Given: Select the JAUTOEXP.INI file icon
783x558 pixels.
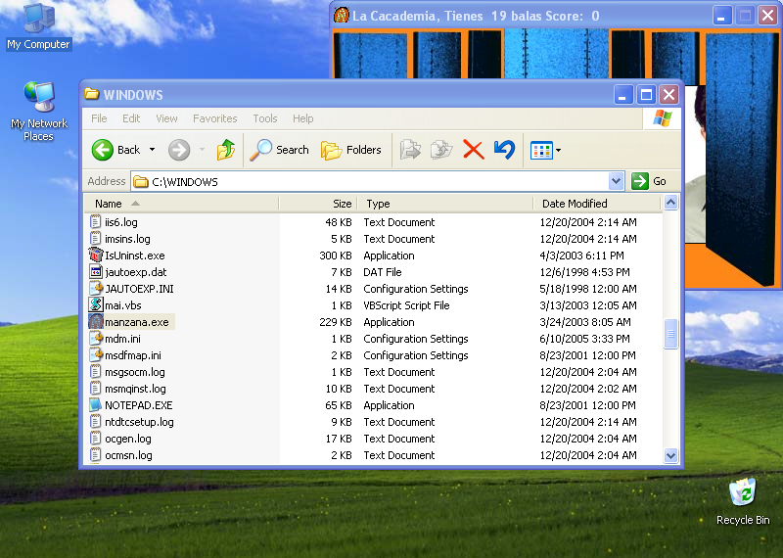Looking at the screenshot, I should point(95,288).
